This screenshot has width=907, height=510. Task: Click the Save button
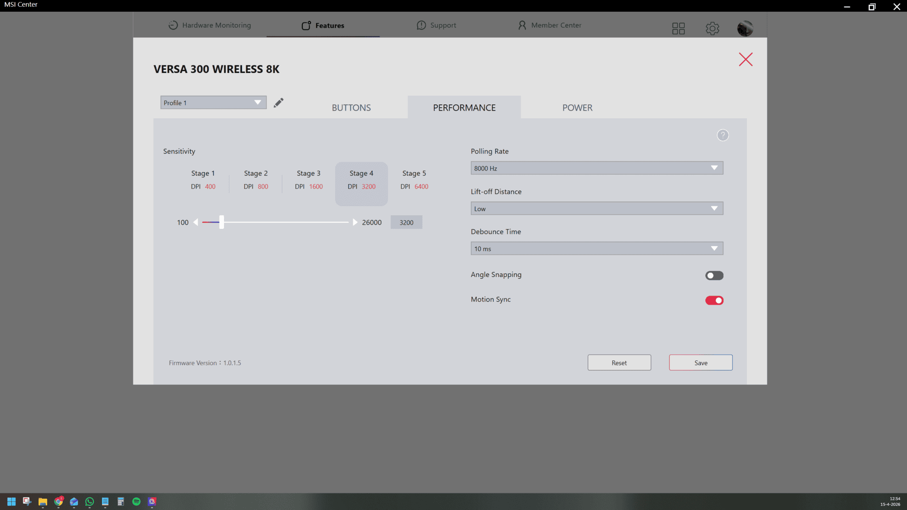click(700, 363)
